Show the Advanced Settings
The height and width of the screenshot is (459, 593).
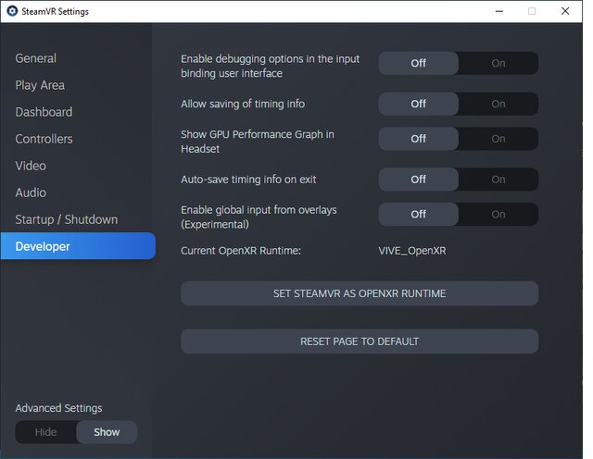click(x=107, y=432)
